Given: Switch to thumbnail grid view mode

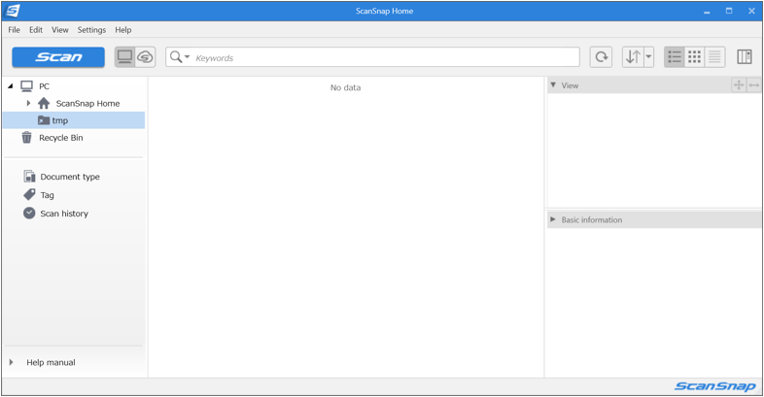Looking at the screenshot, I should coord(694,57).
